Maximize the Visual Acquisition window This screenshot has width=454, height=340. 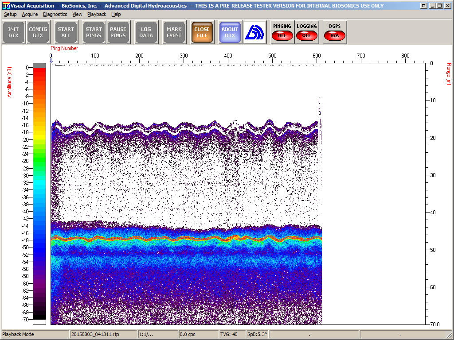coord(439,6)
